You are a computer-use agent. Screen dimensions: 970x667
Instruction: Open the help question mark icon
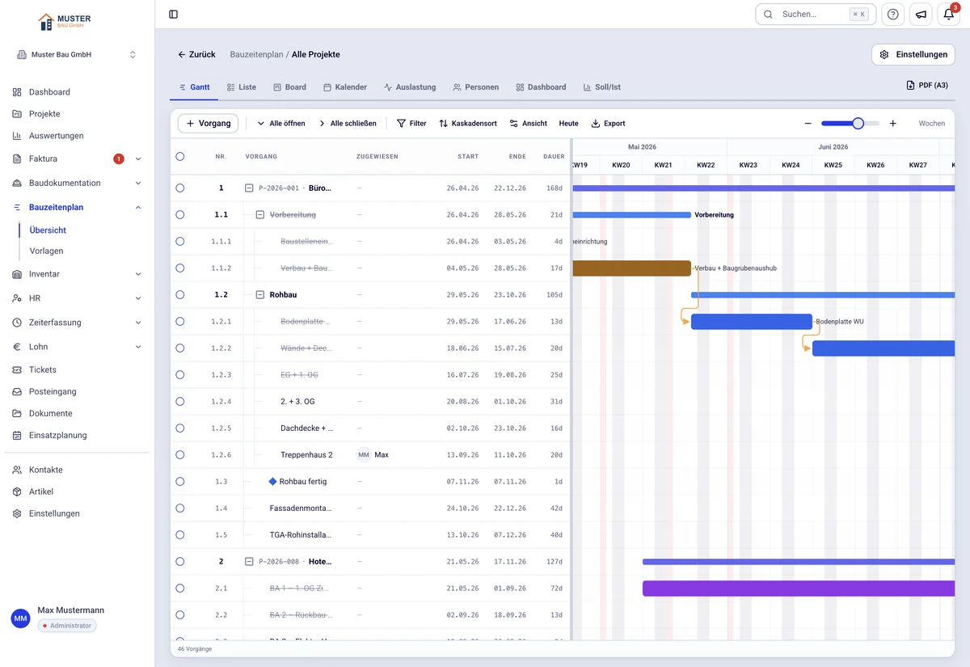[892, 14]
